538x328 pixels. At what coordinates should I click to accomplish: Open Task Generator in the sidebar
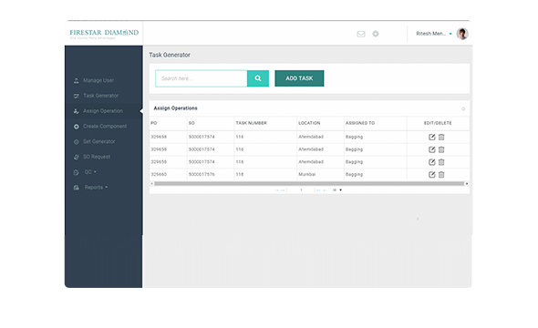point(100,96)
